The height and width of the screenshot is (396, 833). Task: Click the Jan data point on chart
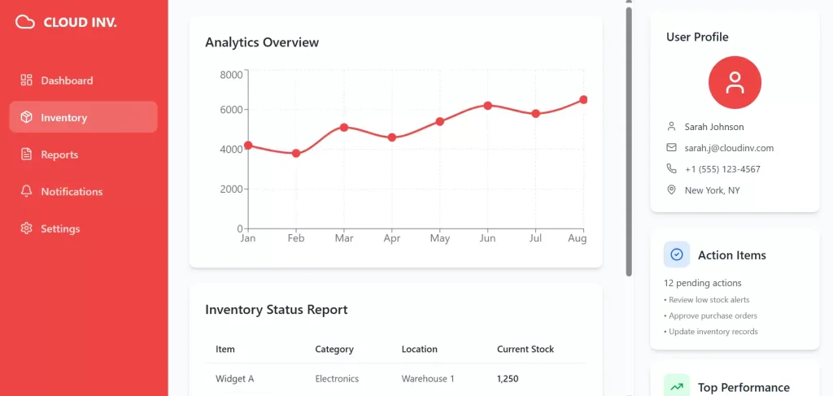[x=247, y=146]
